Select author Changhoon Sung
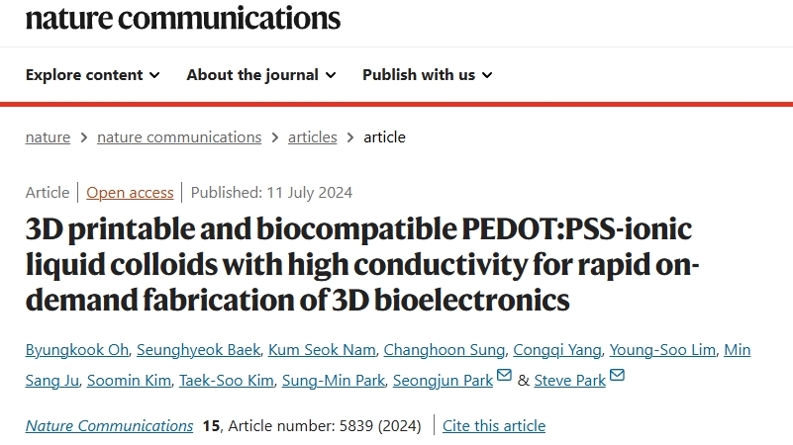The height and width of the screenshot is (445, 793). click(x=445, y=349)
